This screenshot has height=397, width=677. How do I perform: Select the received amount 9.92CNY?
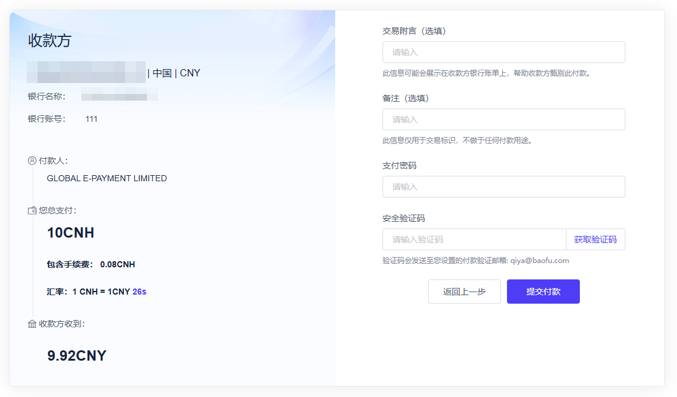(77, 356)
